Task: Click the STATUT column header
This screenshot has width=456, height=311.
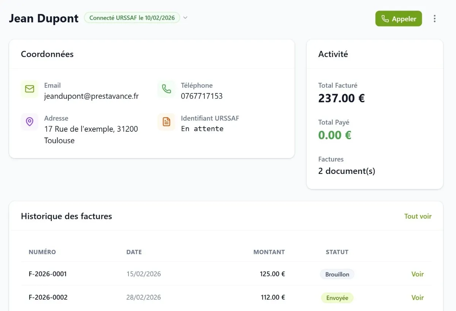Action: (x=337, y=252)
